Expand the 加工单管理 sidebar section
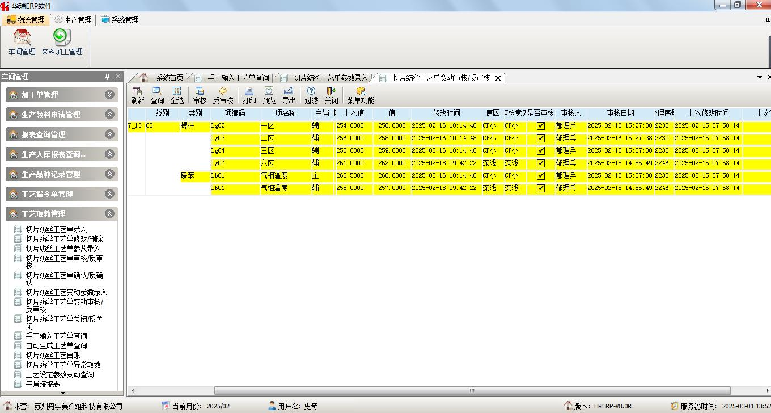Viewport: 771px width, 413px height. pyautogui.click(x=109, y=95)
